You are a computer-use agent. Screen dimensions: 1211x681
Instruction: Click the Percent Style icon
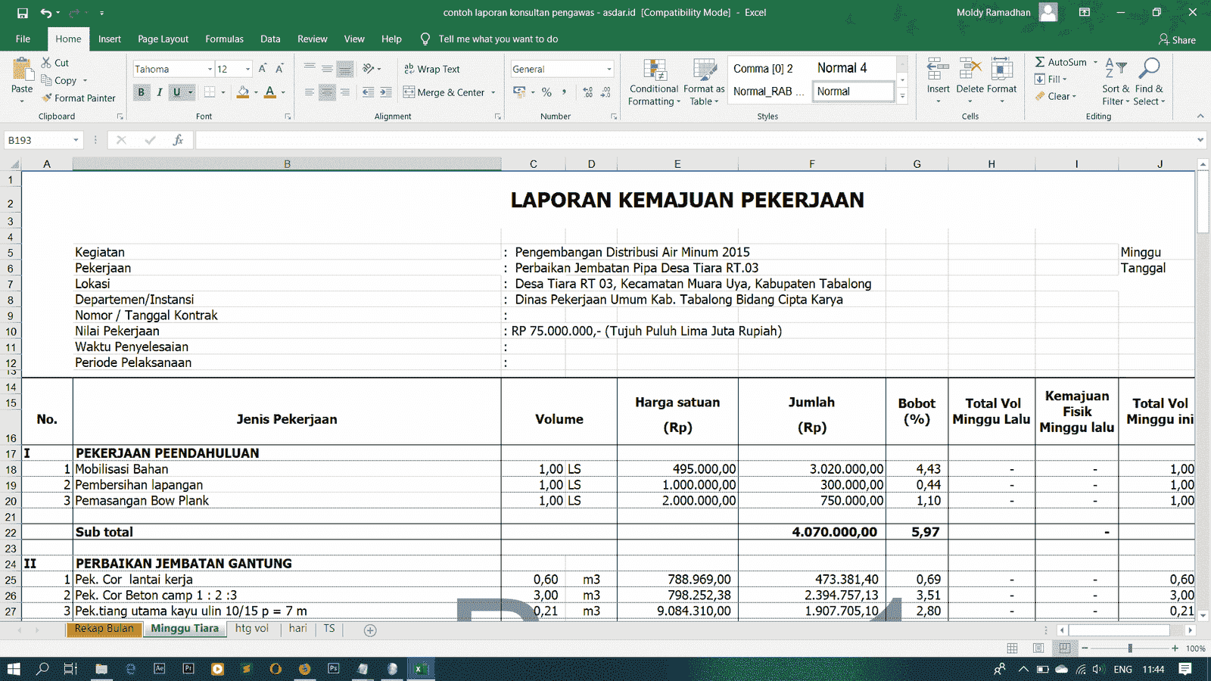[x=546, y=92]
